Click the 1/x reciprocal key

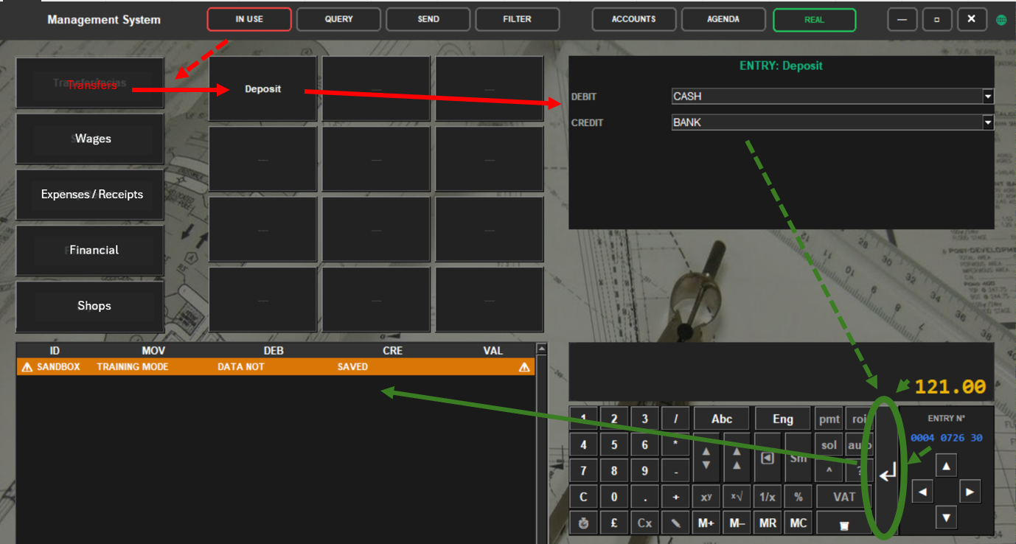pos(768,497)
